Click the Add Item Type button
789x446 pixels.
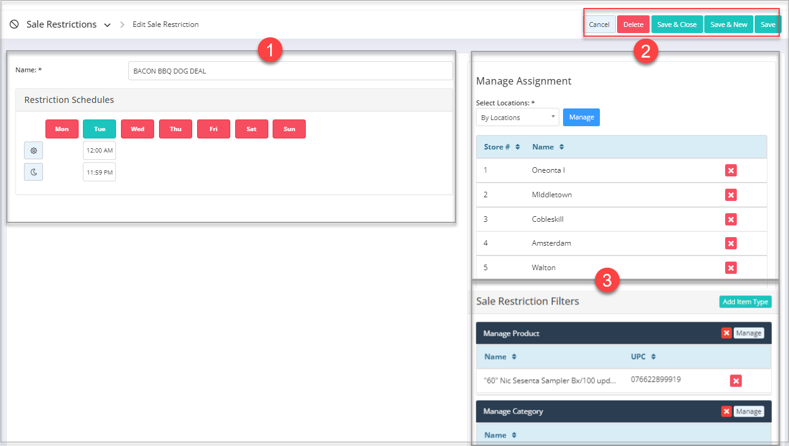[x=745, y=302]
